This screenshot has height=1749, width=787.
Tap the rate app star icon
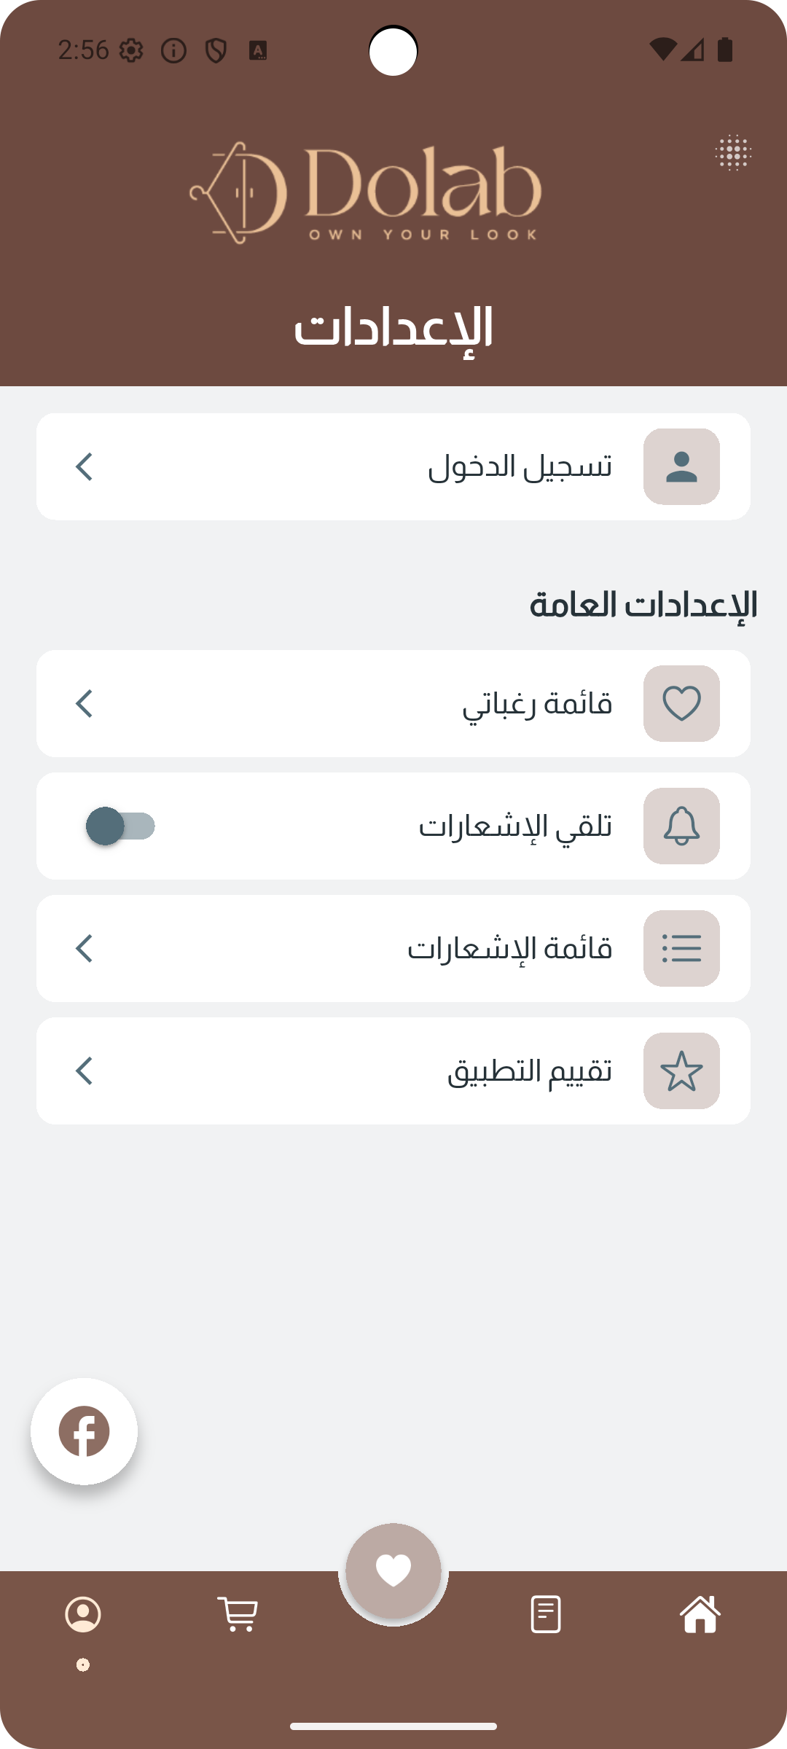pyautogui.click(x=681, y=1071)
